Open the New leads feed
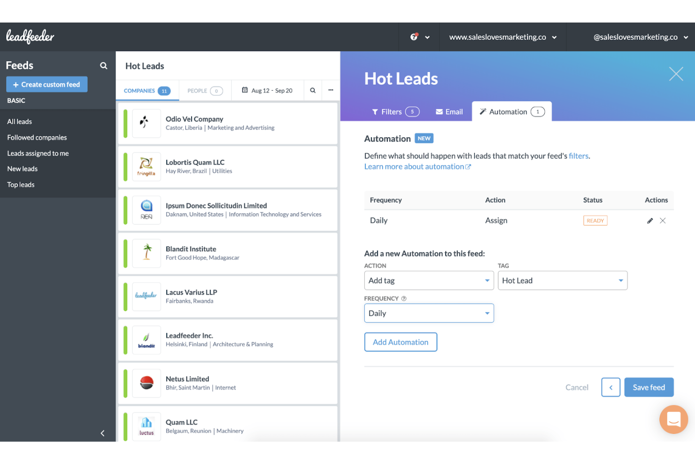Image resolution: width=695 pixels, height=464 pixels. click(x=23, y=169)
